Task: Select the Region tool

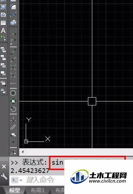Action: pyautogui.click(x=3, y=15)
